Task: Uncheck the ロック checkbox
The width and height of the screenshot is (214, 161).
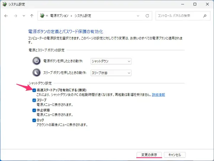Action: 34,120
